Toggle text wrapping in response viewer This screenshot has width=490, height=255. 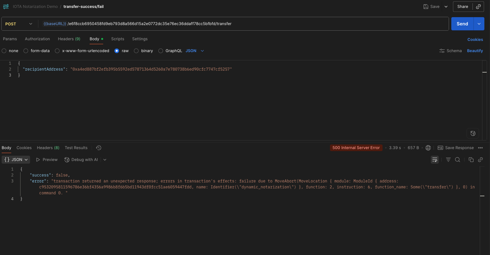[434, 159]
